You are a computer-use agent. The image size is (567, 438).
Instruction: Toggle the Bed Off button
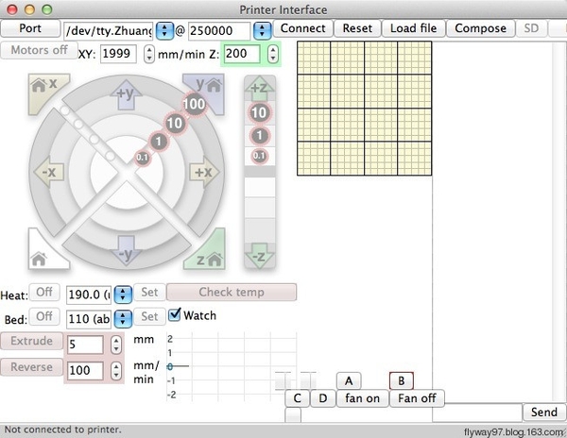tap(43, 316)
